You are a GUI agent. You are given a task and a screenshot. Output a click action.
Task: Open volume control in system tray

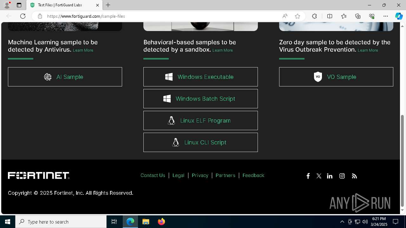point(365,222)
